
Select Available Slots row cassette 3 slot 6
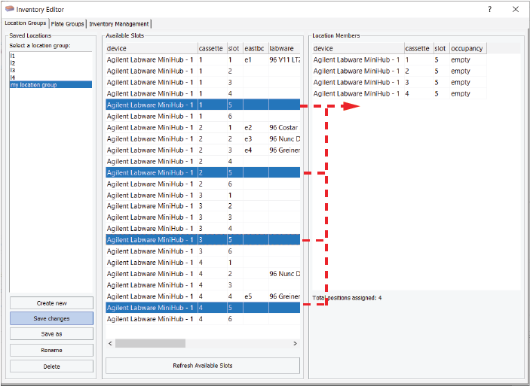point(203,251)
